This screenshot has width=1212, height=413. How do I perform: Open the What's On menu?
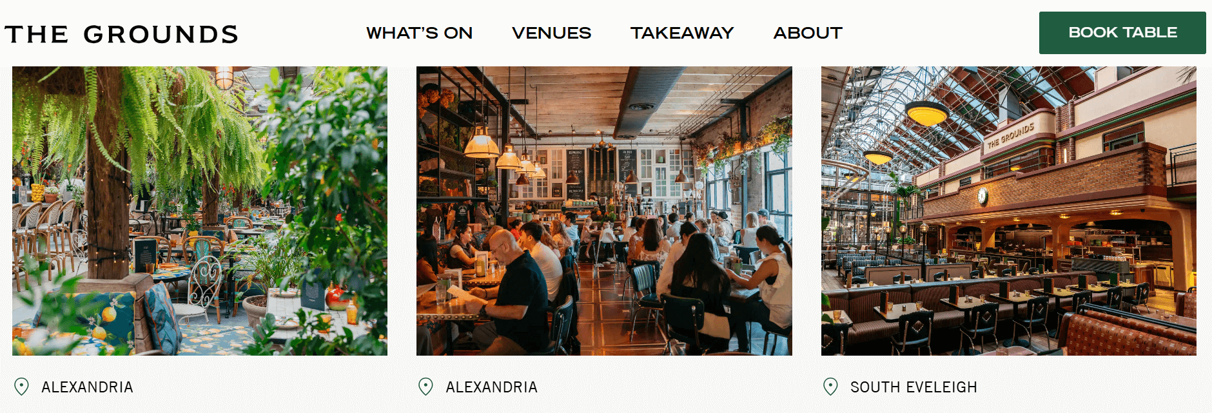click(x=419, y=33)
